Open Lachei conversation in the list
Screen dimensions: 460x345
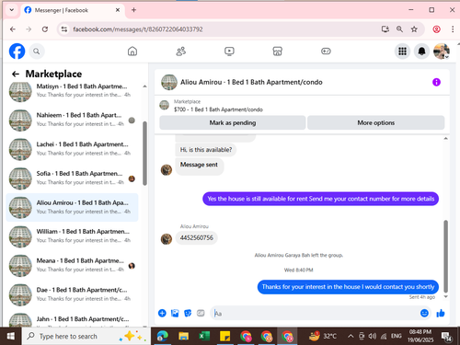click(72, 149)
